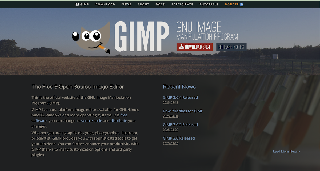Go to the About page
The width and height of the screenshot is (320, 171).
pos(143,5)
